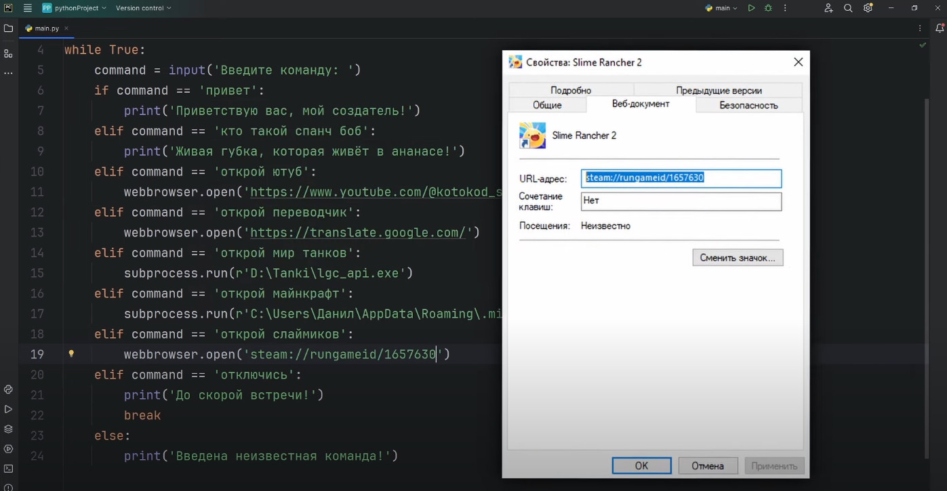Open the Services tool window

tap(8, 448)
